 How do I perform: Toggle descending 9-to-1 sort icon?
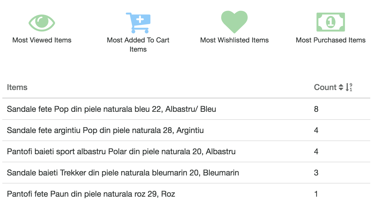click(x=349, y=87)
